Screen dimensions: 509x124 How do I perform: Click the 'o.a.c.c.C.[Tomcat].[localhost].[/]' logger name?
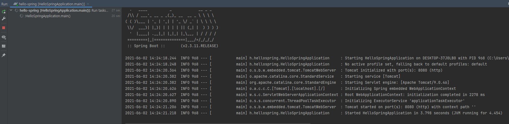[x=287, y=89]
